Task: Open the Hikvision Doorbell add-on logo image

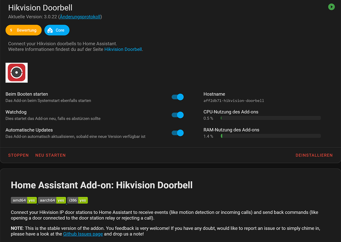Action: 16,72
